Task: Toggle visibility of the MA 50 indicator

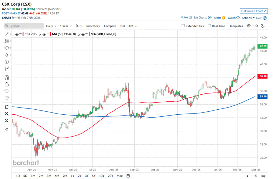Action: (44, 34)
